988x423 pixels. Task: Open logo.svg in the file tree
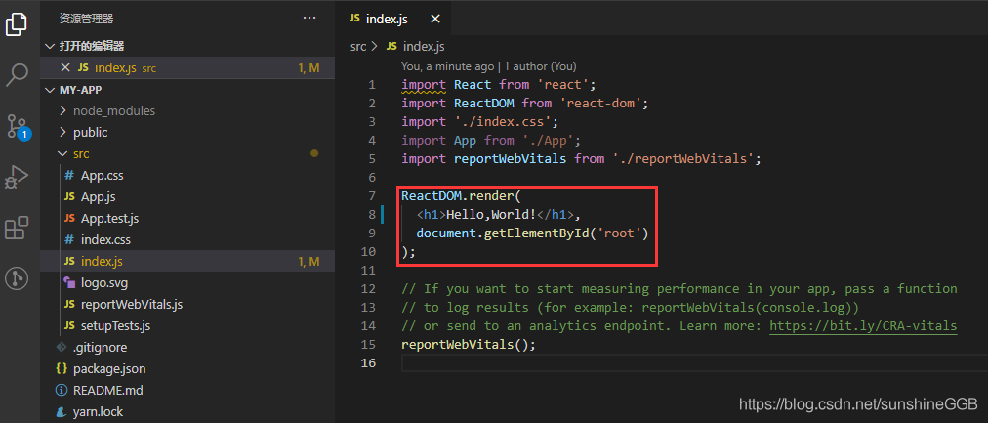[x=104, y=282]
